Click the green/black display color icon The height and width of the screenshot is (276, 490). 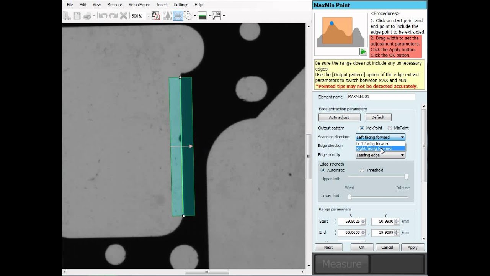[x=202, y=16]
